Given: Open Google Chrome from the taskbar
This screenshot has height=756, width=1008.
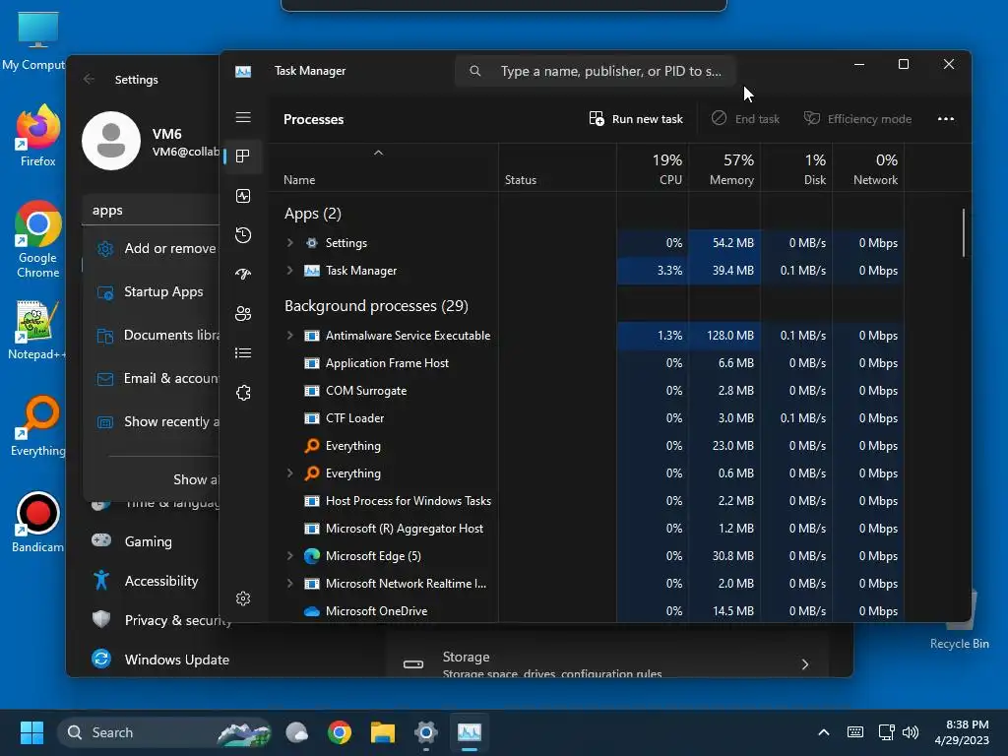Looking at the screenshot, I should pyautogui.click(x=340, y=732).
